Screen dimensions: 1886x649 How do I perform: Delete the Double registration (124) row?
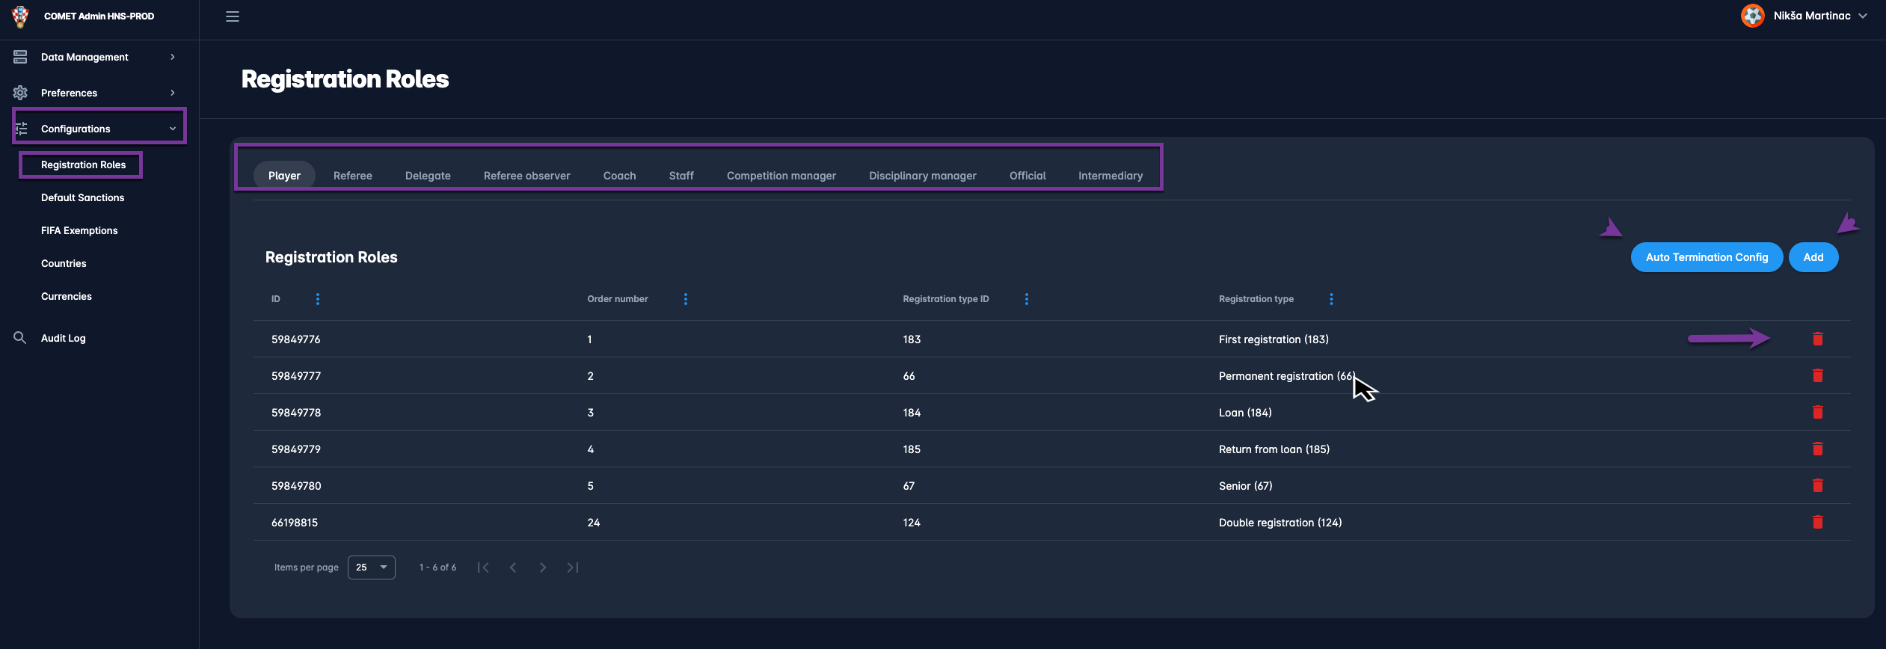tap(1817, 523)
